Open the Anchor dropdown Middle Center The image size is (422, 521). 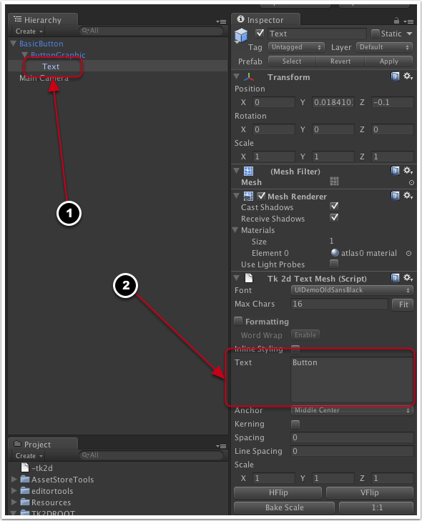click(x=352, y=410)
